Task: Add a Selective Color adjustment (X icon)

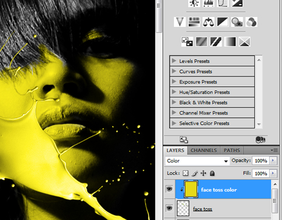Action: click(245, 41)
